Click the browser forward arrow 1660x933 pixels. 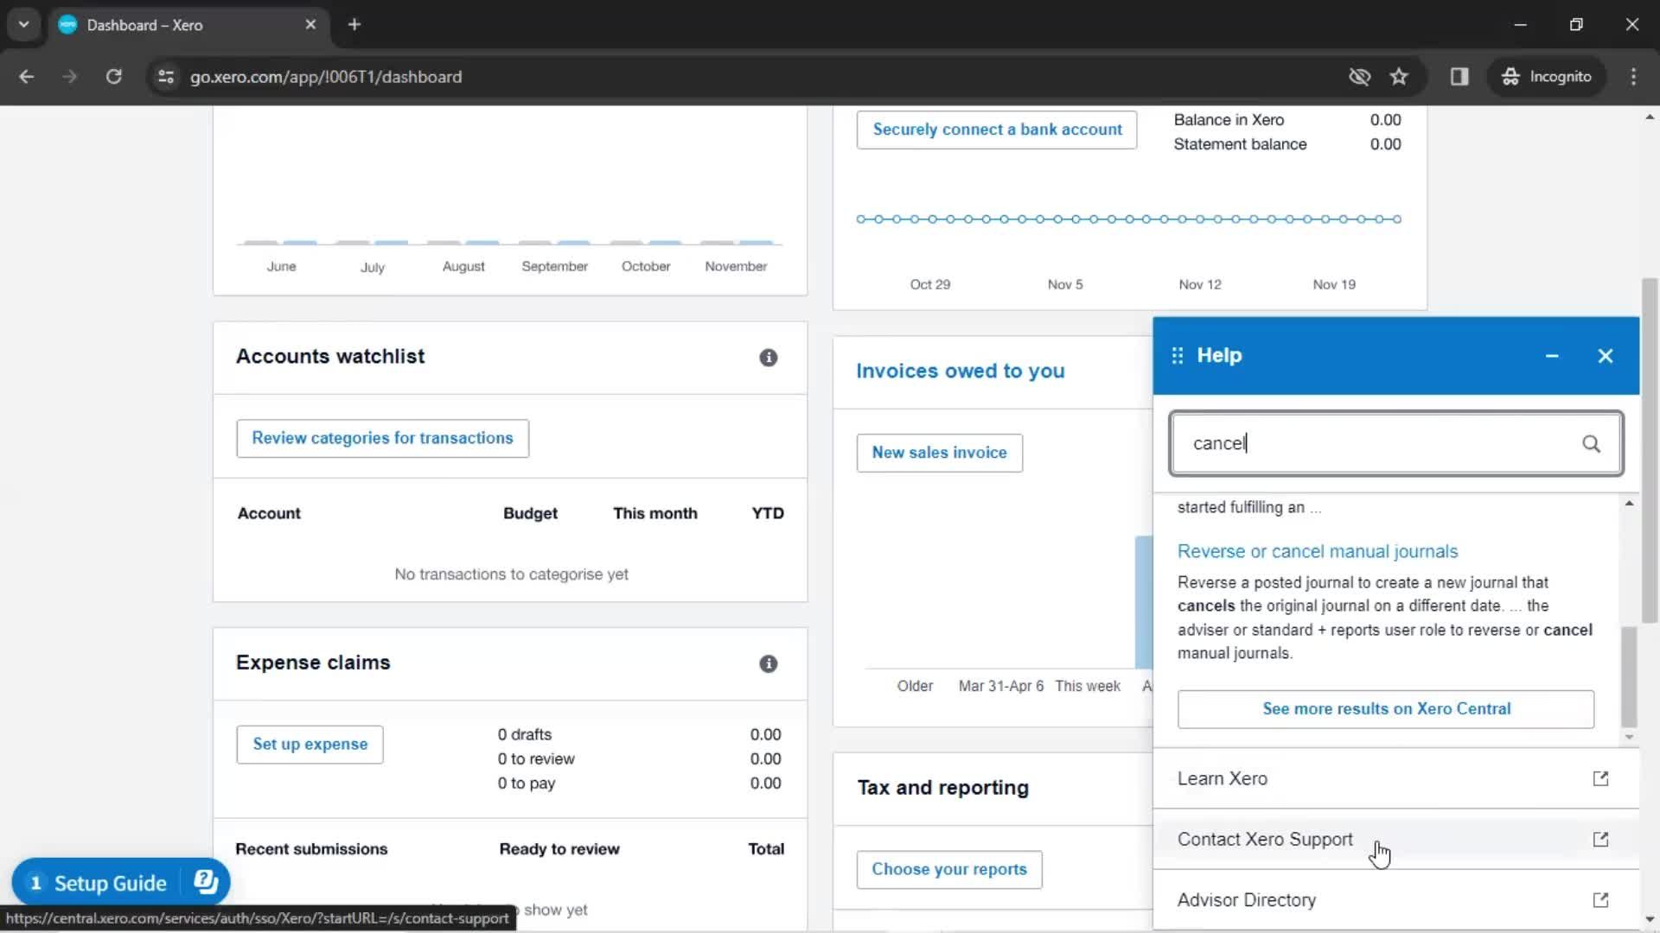click(x=69, y=77)
